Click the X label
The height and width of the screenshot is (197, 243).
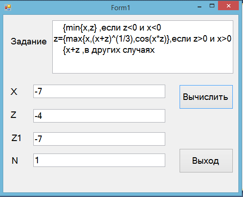14,92
